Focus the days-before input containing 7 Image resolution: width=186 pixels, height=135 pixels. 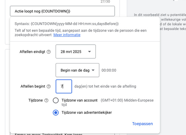[64, 86]
